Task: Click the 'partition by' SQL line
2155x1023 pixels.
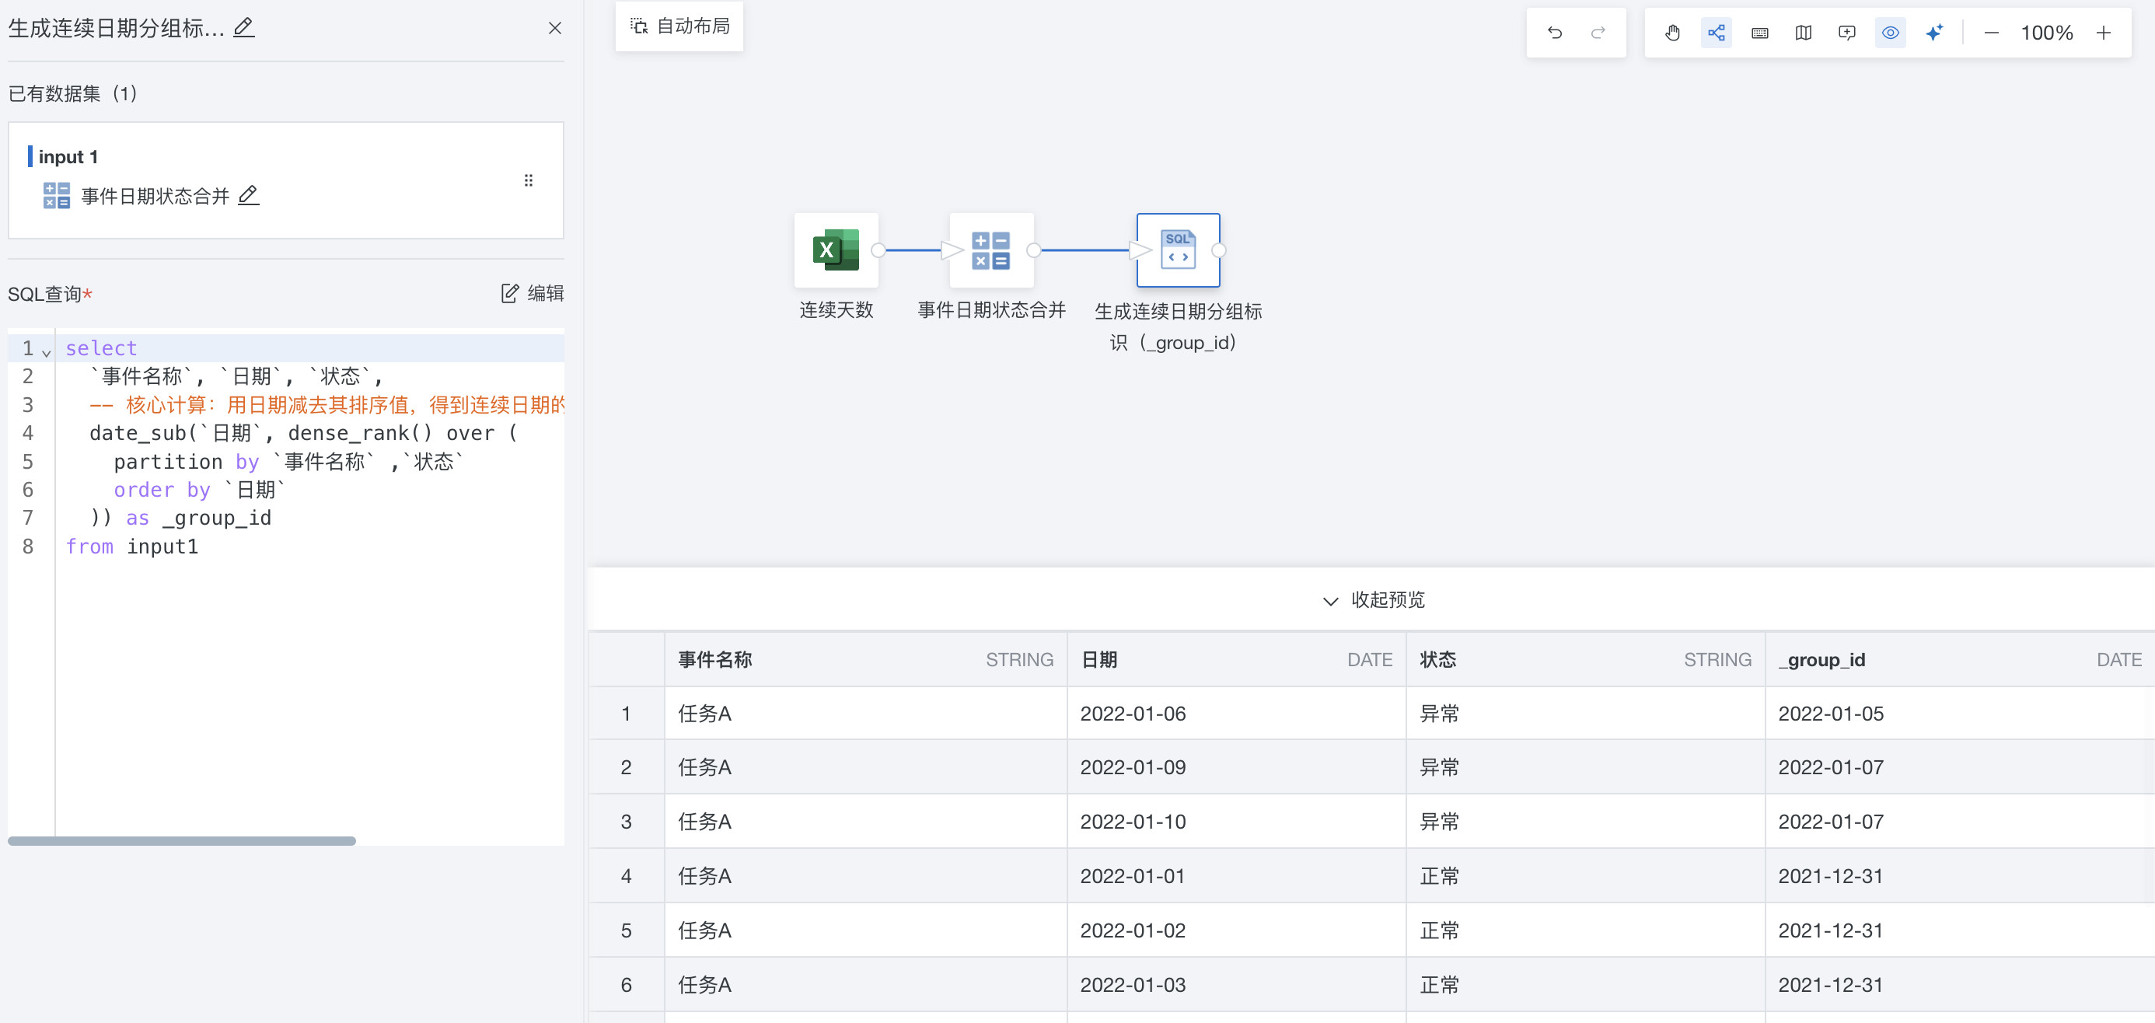Action: pyautogui.click(x=288, y=462)
